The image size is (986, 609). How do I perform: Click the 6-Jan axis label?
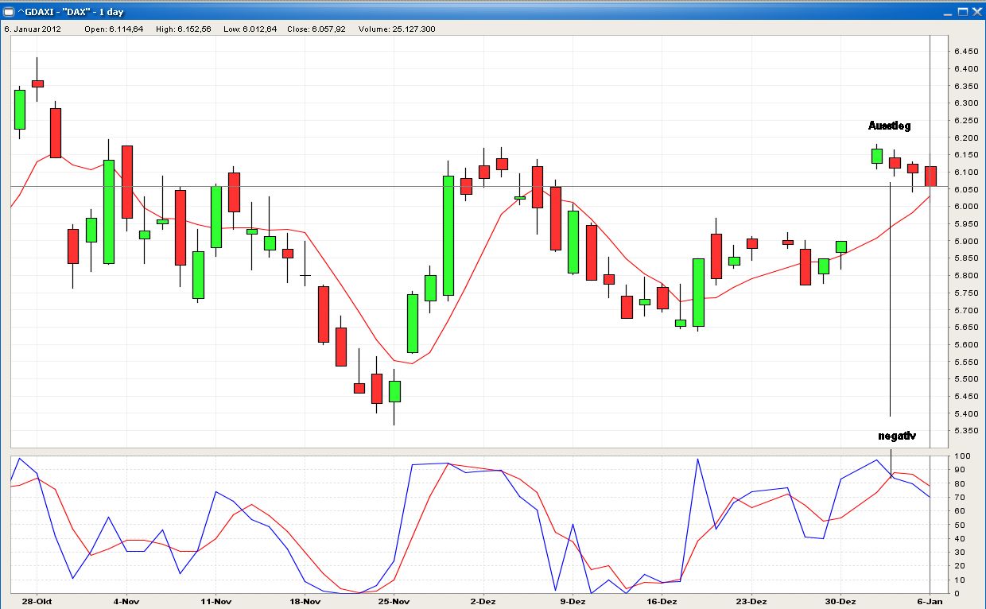(930, 600)
